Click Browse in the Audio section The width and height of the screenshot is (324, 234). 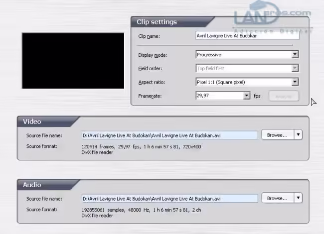pos(277,198)
